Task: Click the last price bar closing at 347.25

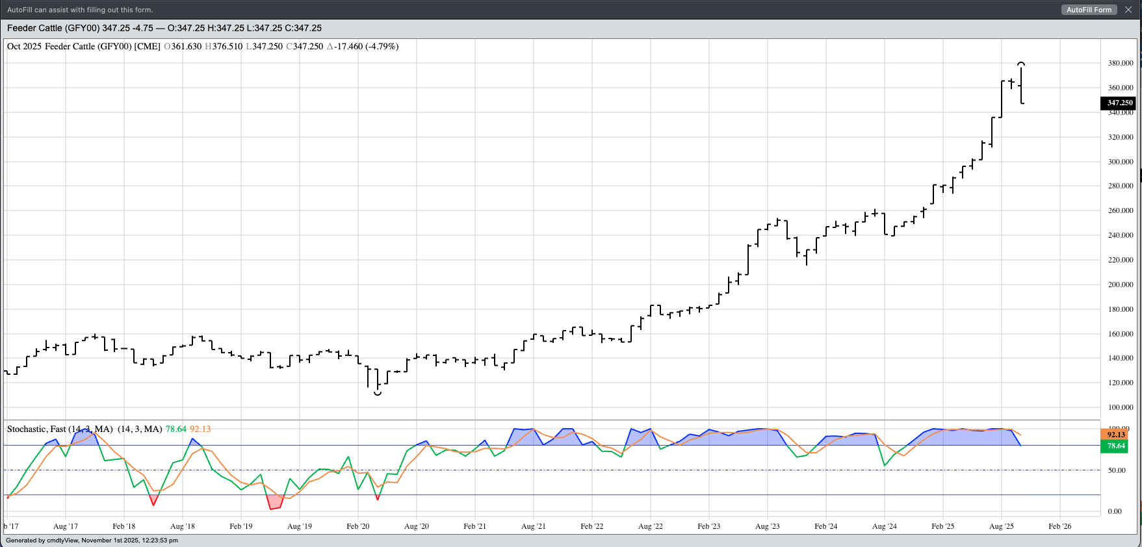Action: (1022, 84)
